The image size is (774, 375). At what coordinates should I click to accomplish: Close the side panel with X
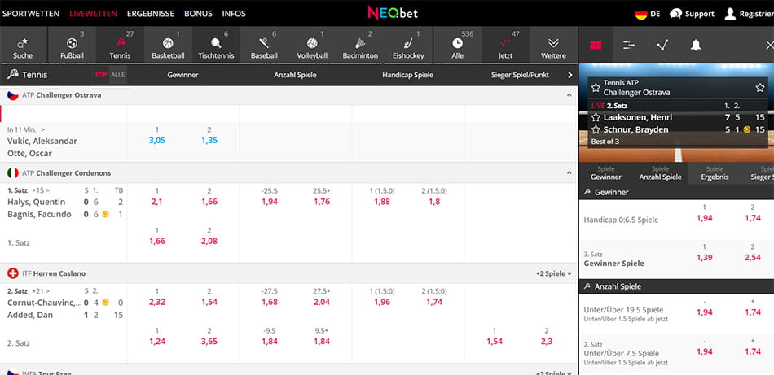769,46
